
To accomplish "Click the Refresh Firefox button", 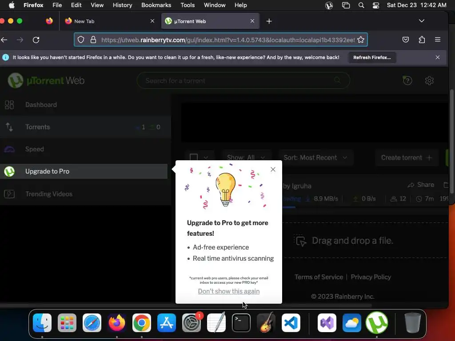I will point(372,57).
